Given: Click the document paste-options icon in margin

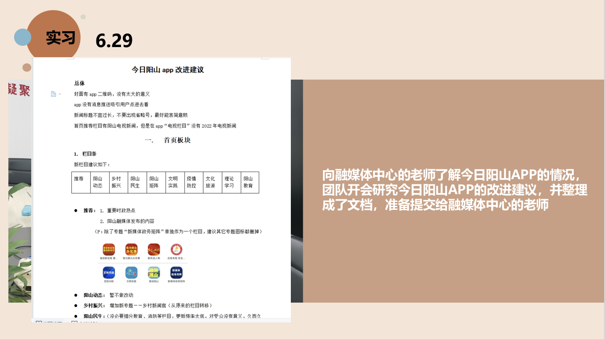Looking at the screenshot, I should [53, 94].
